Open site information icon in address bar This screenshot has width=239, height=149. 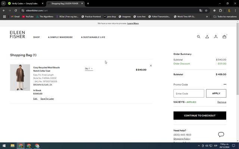23,10
